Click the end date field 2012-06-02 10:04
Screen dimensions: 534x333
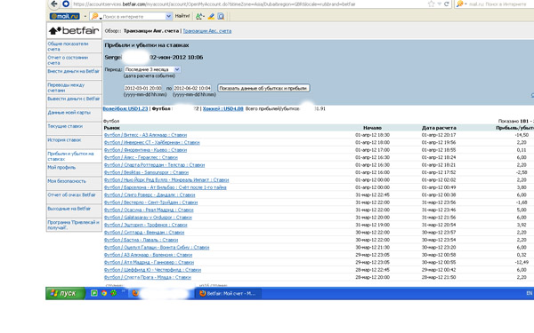coord(192,88)
